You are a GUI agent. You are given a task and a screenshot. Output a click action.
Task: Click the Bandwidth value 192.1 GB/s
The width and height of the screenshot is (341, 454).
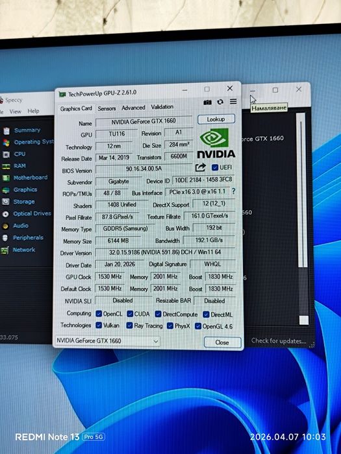click(209, 240)
